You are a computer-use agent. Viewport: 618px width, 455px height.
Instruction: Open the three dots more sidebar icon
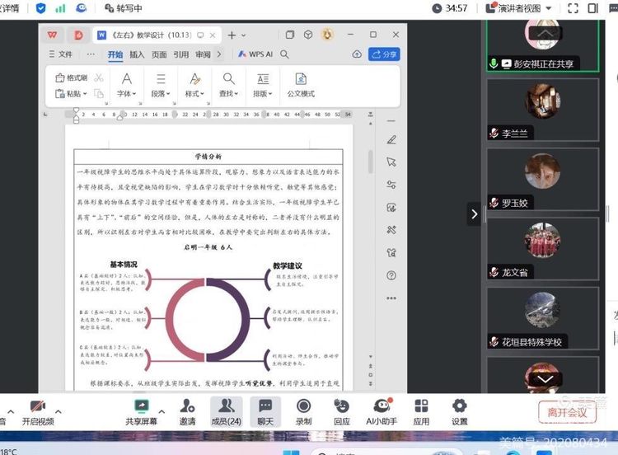391,298
